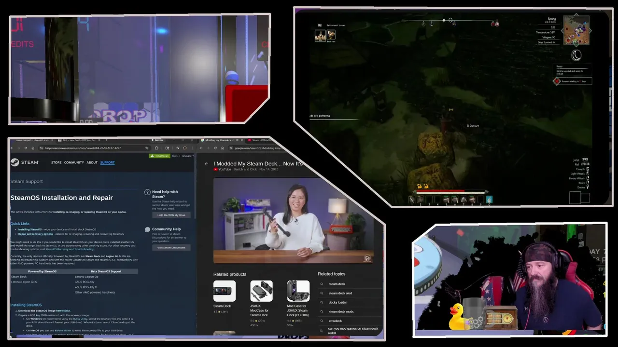Open the Mod Case for JSAUX Steam Dock product
Image resolution: width=618 pixels, height=347 pixels.
click(x=298, y=291)
